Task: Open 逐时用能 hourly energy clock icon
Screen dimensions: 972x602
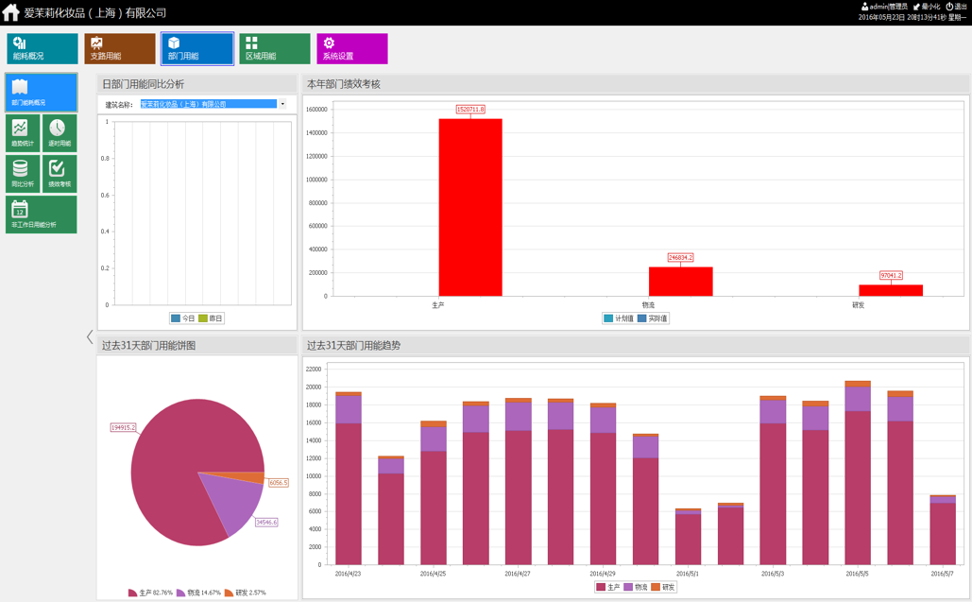Action: 60,132
